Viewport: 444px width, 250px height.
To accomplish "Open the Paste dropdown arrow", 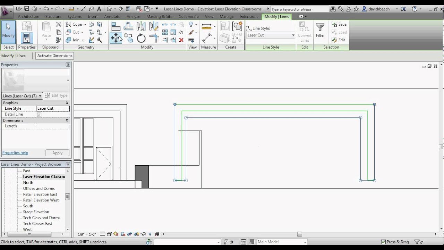I will point(46,40).
